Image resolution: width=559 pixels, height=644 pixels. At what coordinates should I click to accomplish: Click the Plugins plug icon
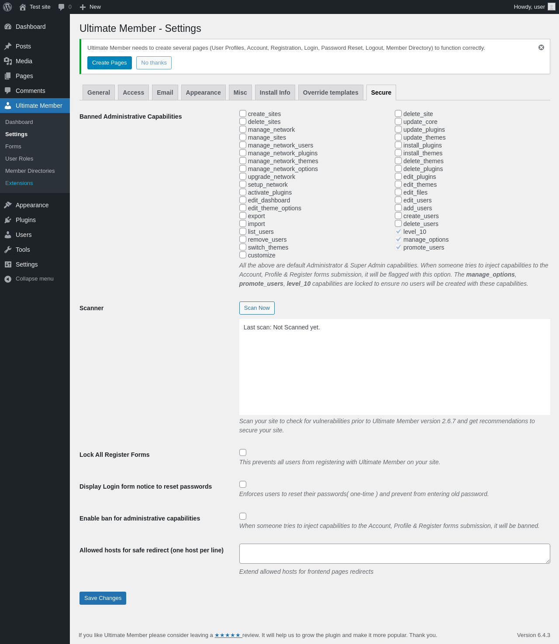(x=8, y=220)
